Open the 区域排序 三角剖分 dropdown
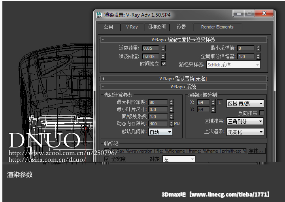This screenshot has width=285, height=202. pos(245,121)
